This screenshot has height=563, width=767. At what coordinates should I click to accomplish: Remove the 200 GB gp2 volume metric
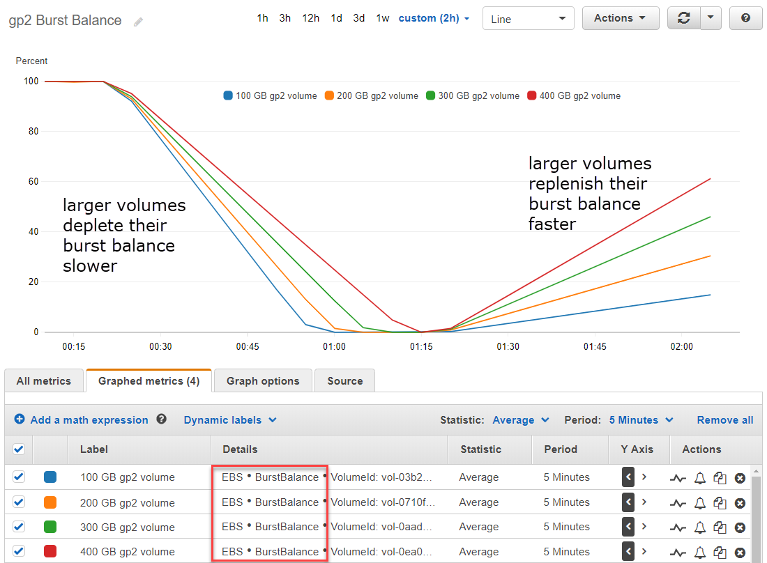click(740, 503)
